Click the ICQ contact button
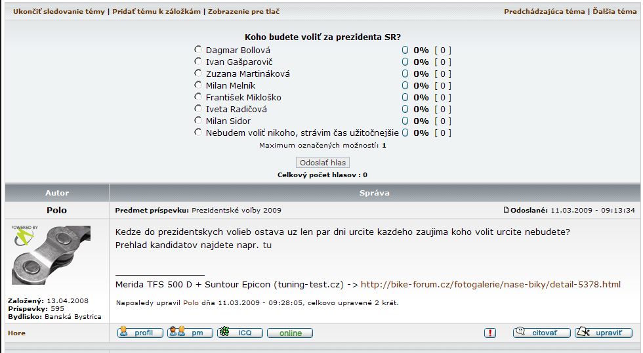The height and width of the screenshot is (353, 643). point(239,333)
